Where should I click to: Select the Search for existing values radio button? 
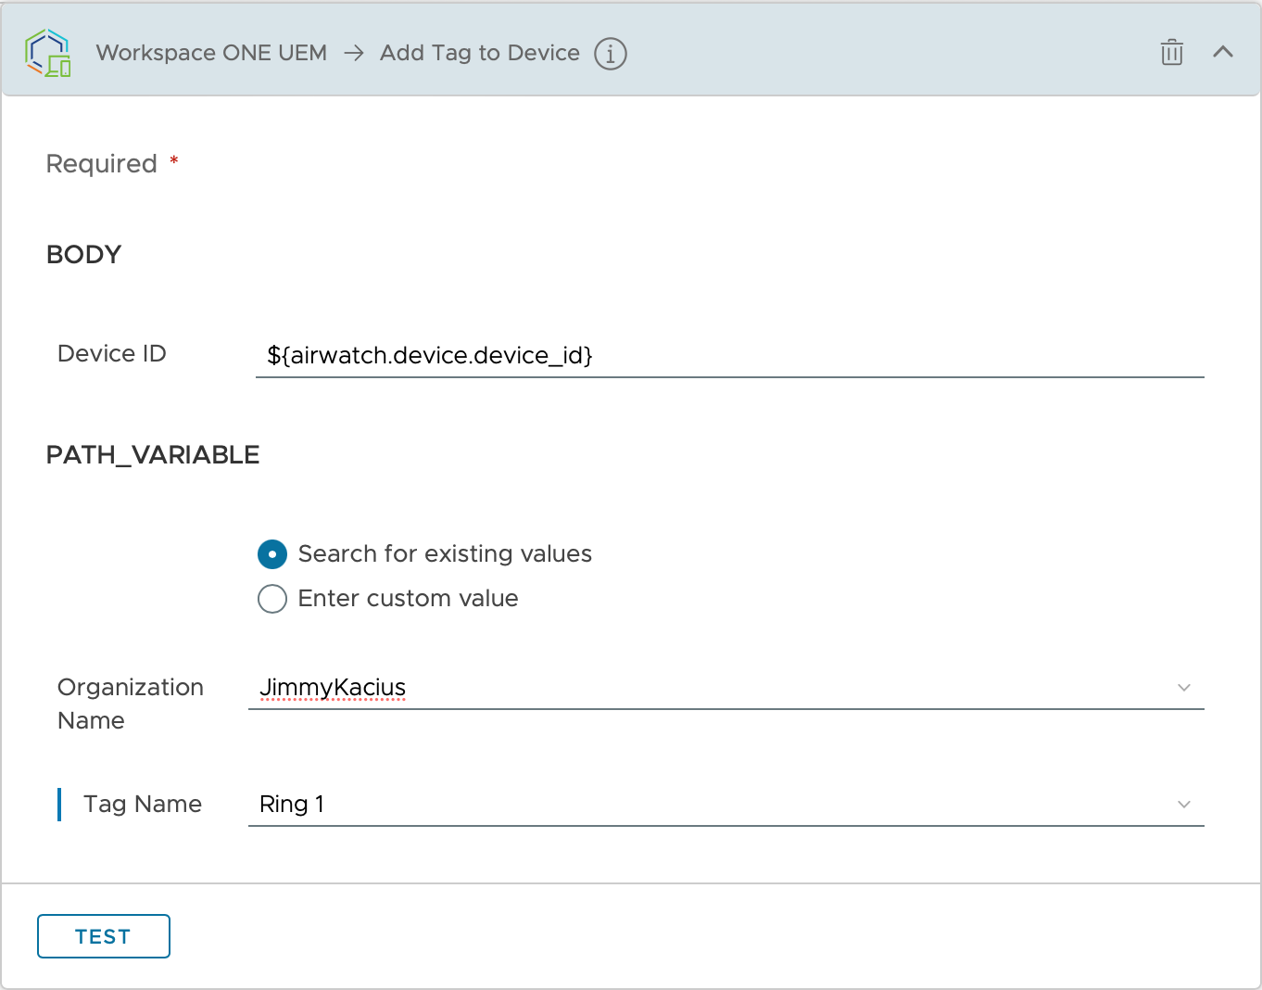[271, 553]
